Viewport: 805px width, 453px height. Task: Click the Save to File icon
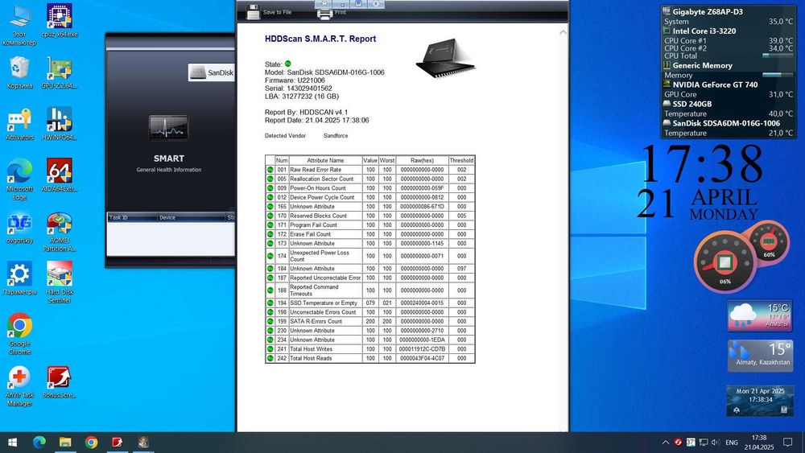tap(253, 12)
